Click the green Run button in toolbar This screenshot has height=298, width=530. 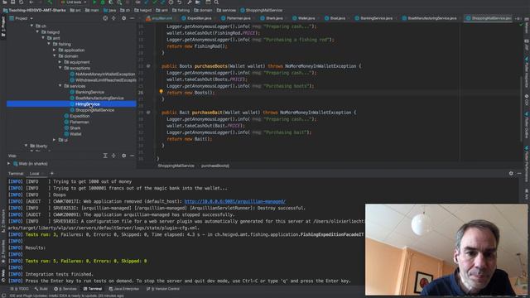pos(94,2)
